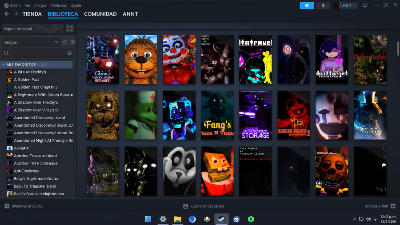Collapse the MIS FAVORITOS category

point(4,64)
